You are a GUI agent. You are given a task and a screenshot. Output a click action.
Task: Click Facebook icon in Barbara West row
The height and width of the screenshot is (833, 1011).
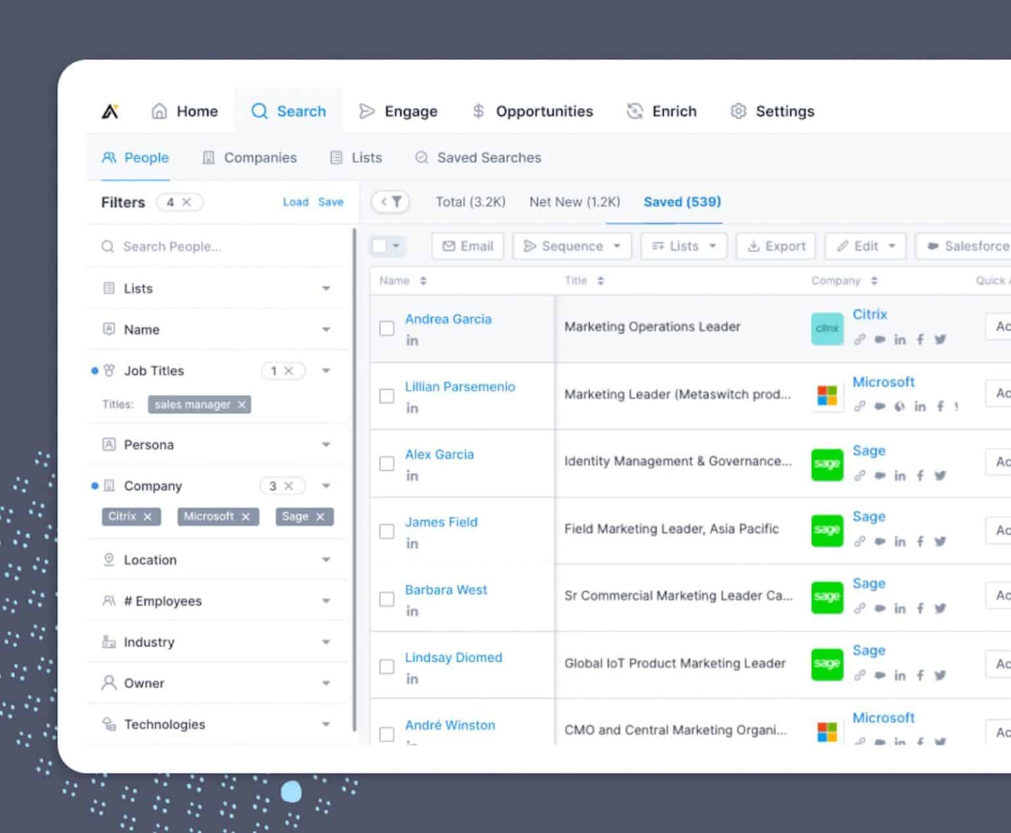click(920, 608)
